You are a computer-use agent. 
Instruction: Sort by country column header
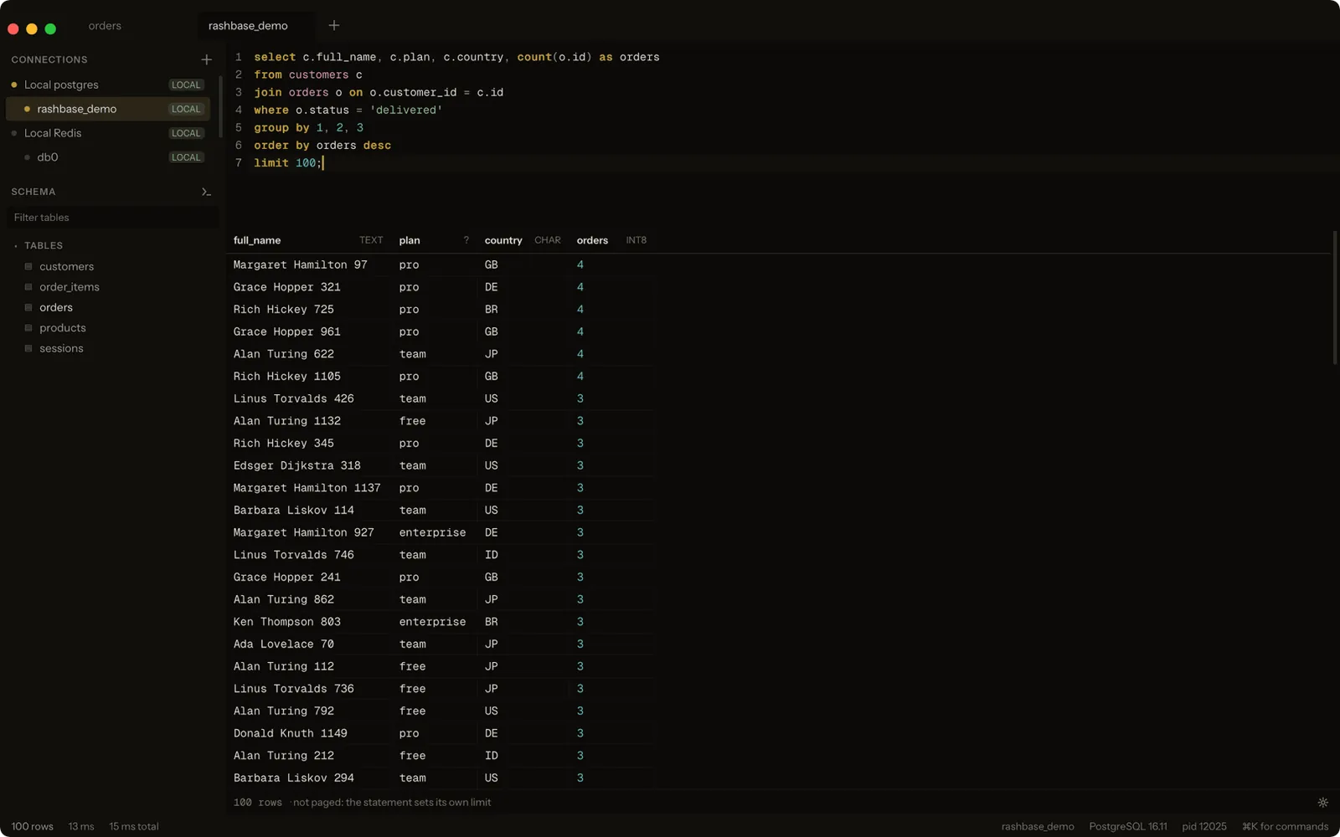(503, 240)
